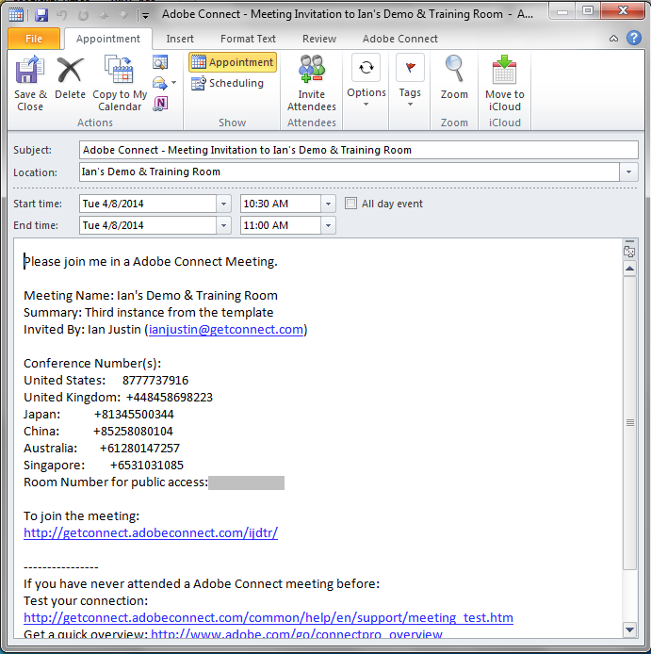Click the Location text field

[350, 172]
